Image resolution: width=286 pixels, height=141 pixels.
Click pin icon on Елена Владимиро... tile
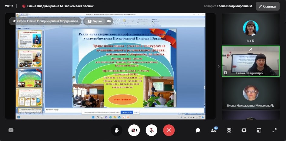pyautogui.click(x=251, y=49)
